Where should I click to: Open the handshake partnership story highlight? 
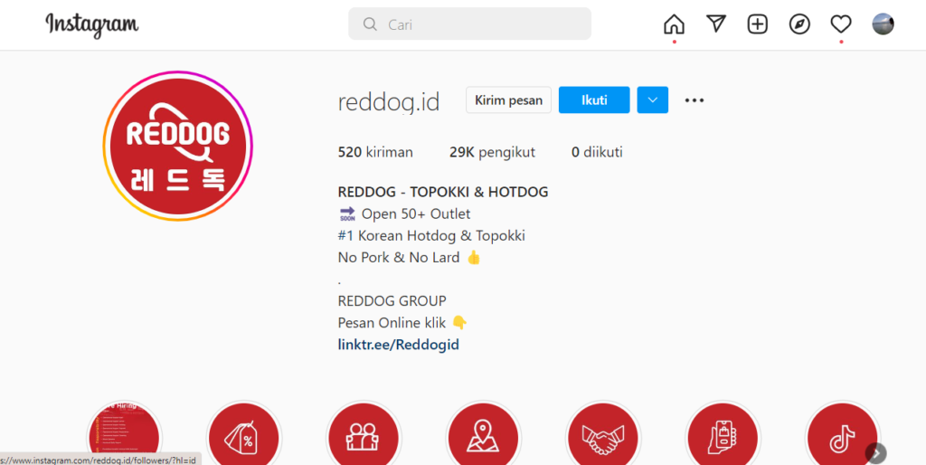(603, 436)
